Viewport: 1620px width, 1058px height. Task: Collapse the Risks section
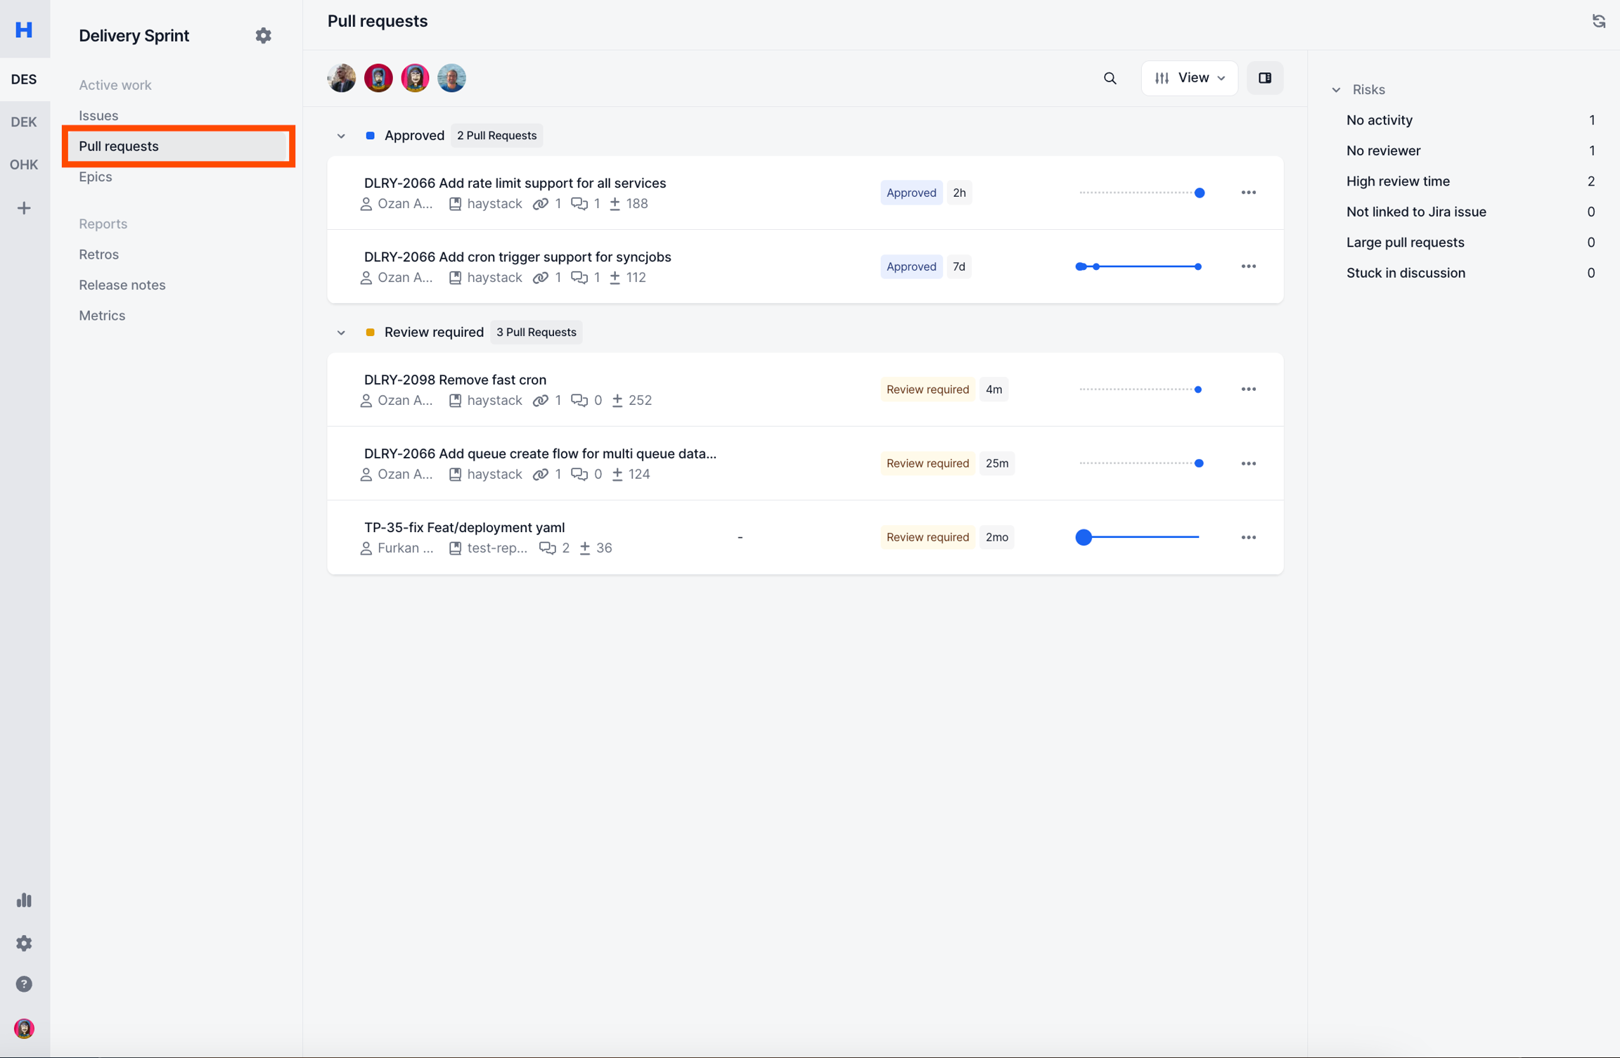[x=1336, y=90]
